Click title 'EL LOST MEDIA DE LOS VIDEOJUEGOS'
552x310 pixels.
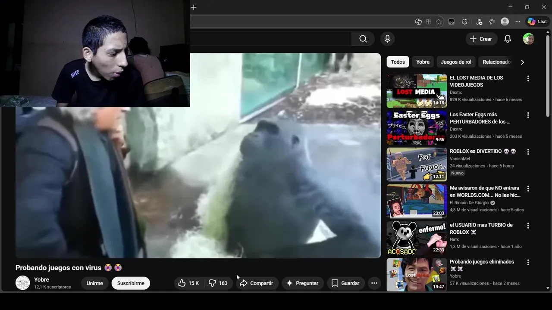[x=476, y=81]
